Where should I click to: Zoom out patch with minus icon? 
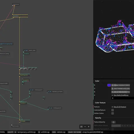click(85, 127)
